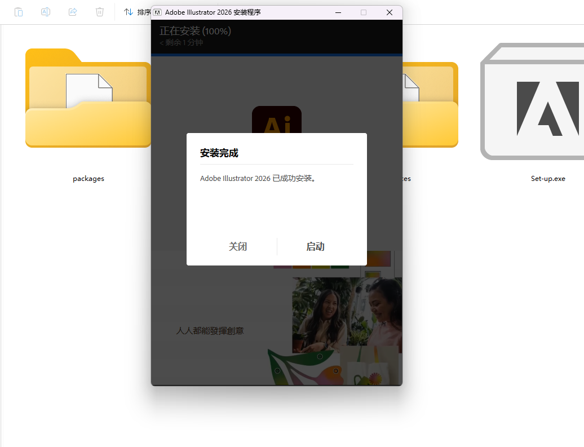The height and width of the screenshot is (447, 584).
Task: Click the delete trash icon in Explorer
Action: 99,12
